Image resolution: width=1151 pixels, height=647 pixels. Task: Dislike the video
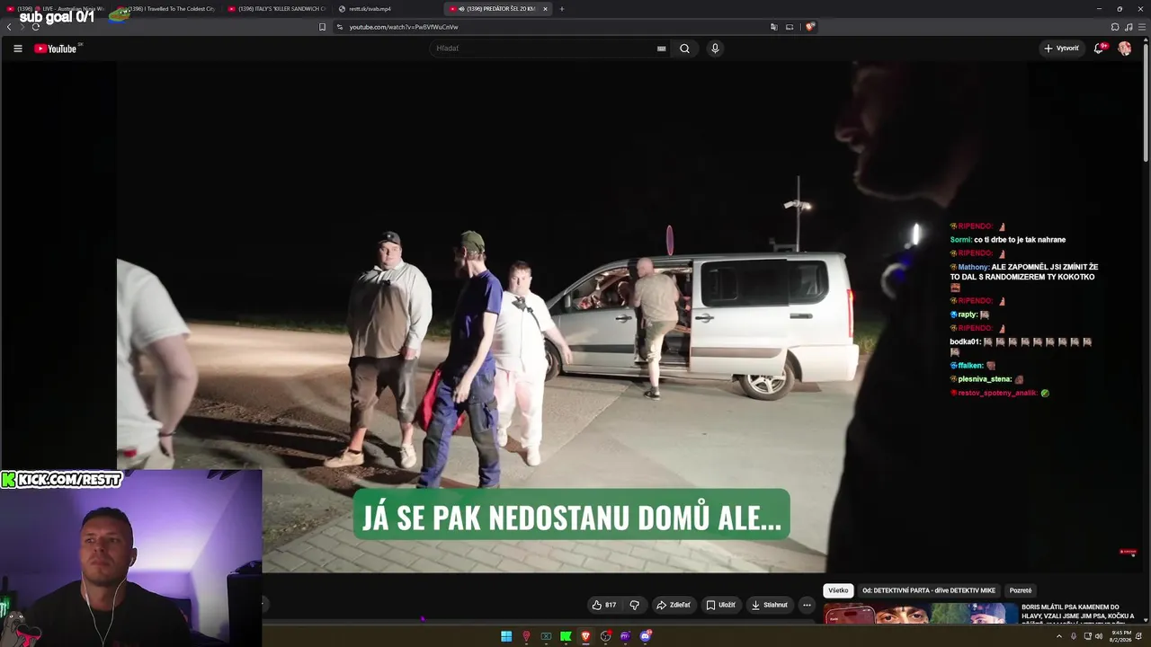pos(634,605)
